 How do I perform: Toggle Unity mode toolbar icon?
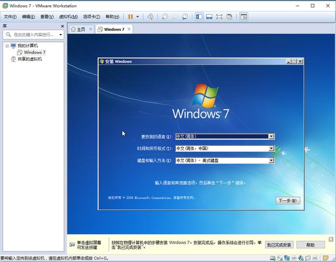pos(229,17)
